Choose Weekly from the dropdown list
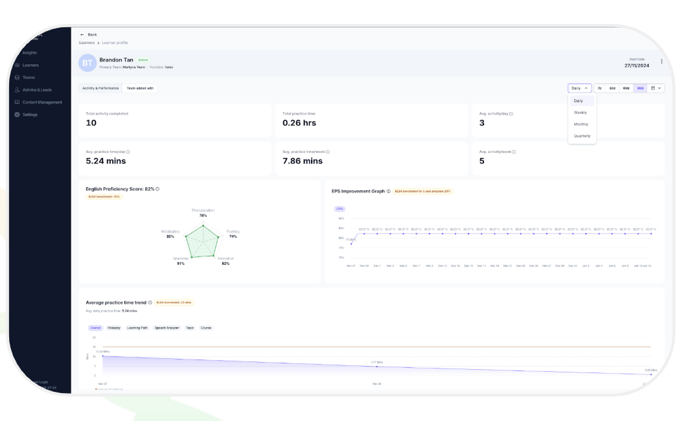 [x=580, y=112]
